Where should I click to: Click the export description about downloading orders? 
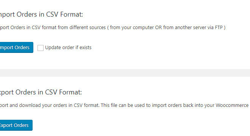(124, 105)
